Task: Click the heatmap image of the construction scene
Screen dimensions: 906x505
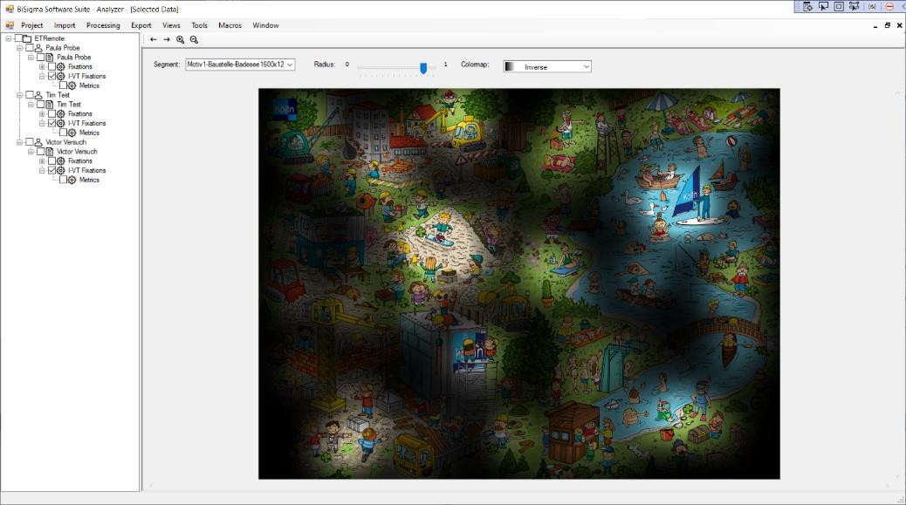Action: point(518,283)
